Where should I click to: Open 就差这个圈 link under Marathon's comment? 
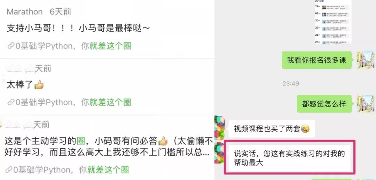[x=110, y=46]
